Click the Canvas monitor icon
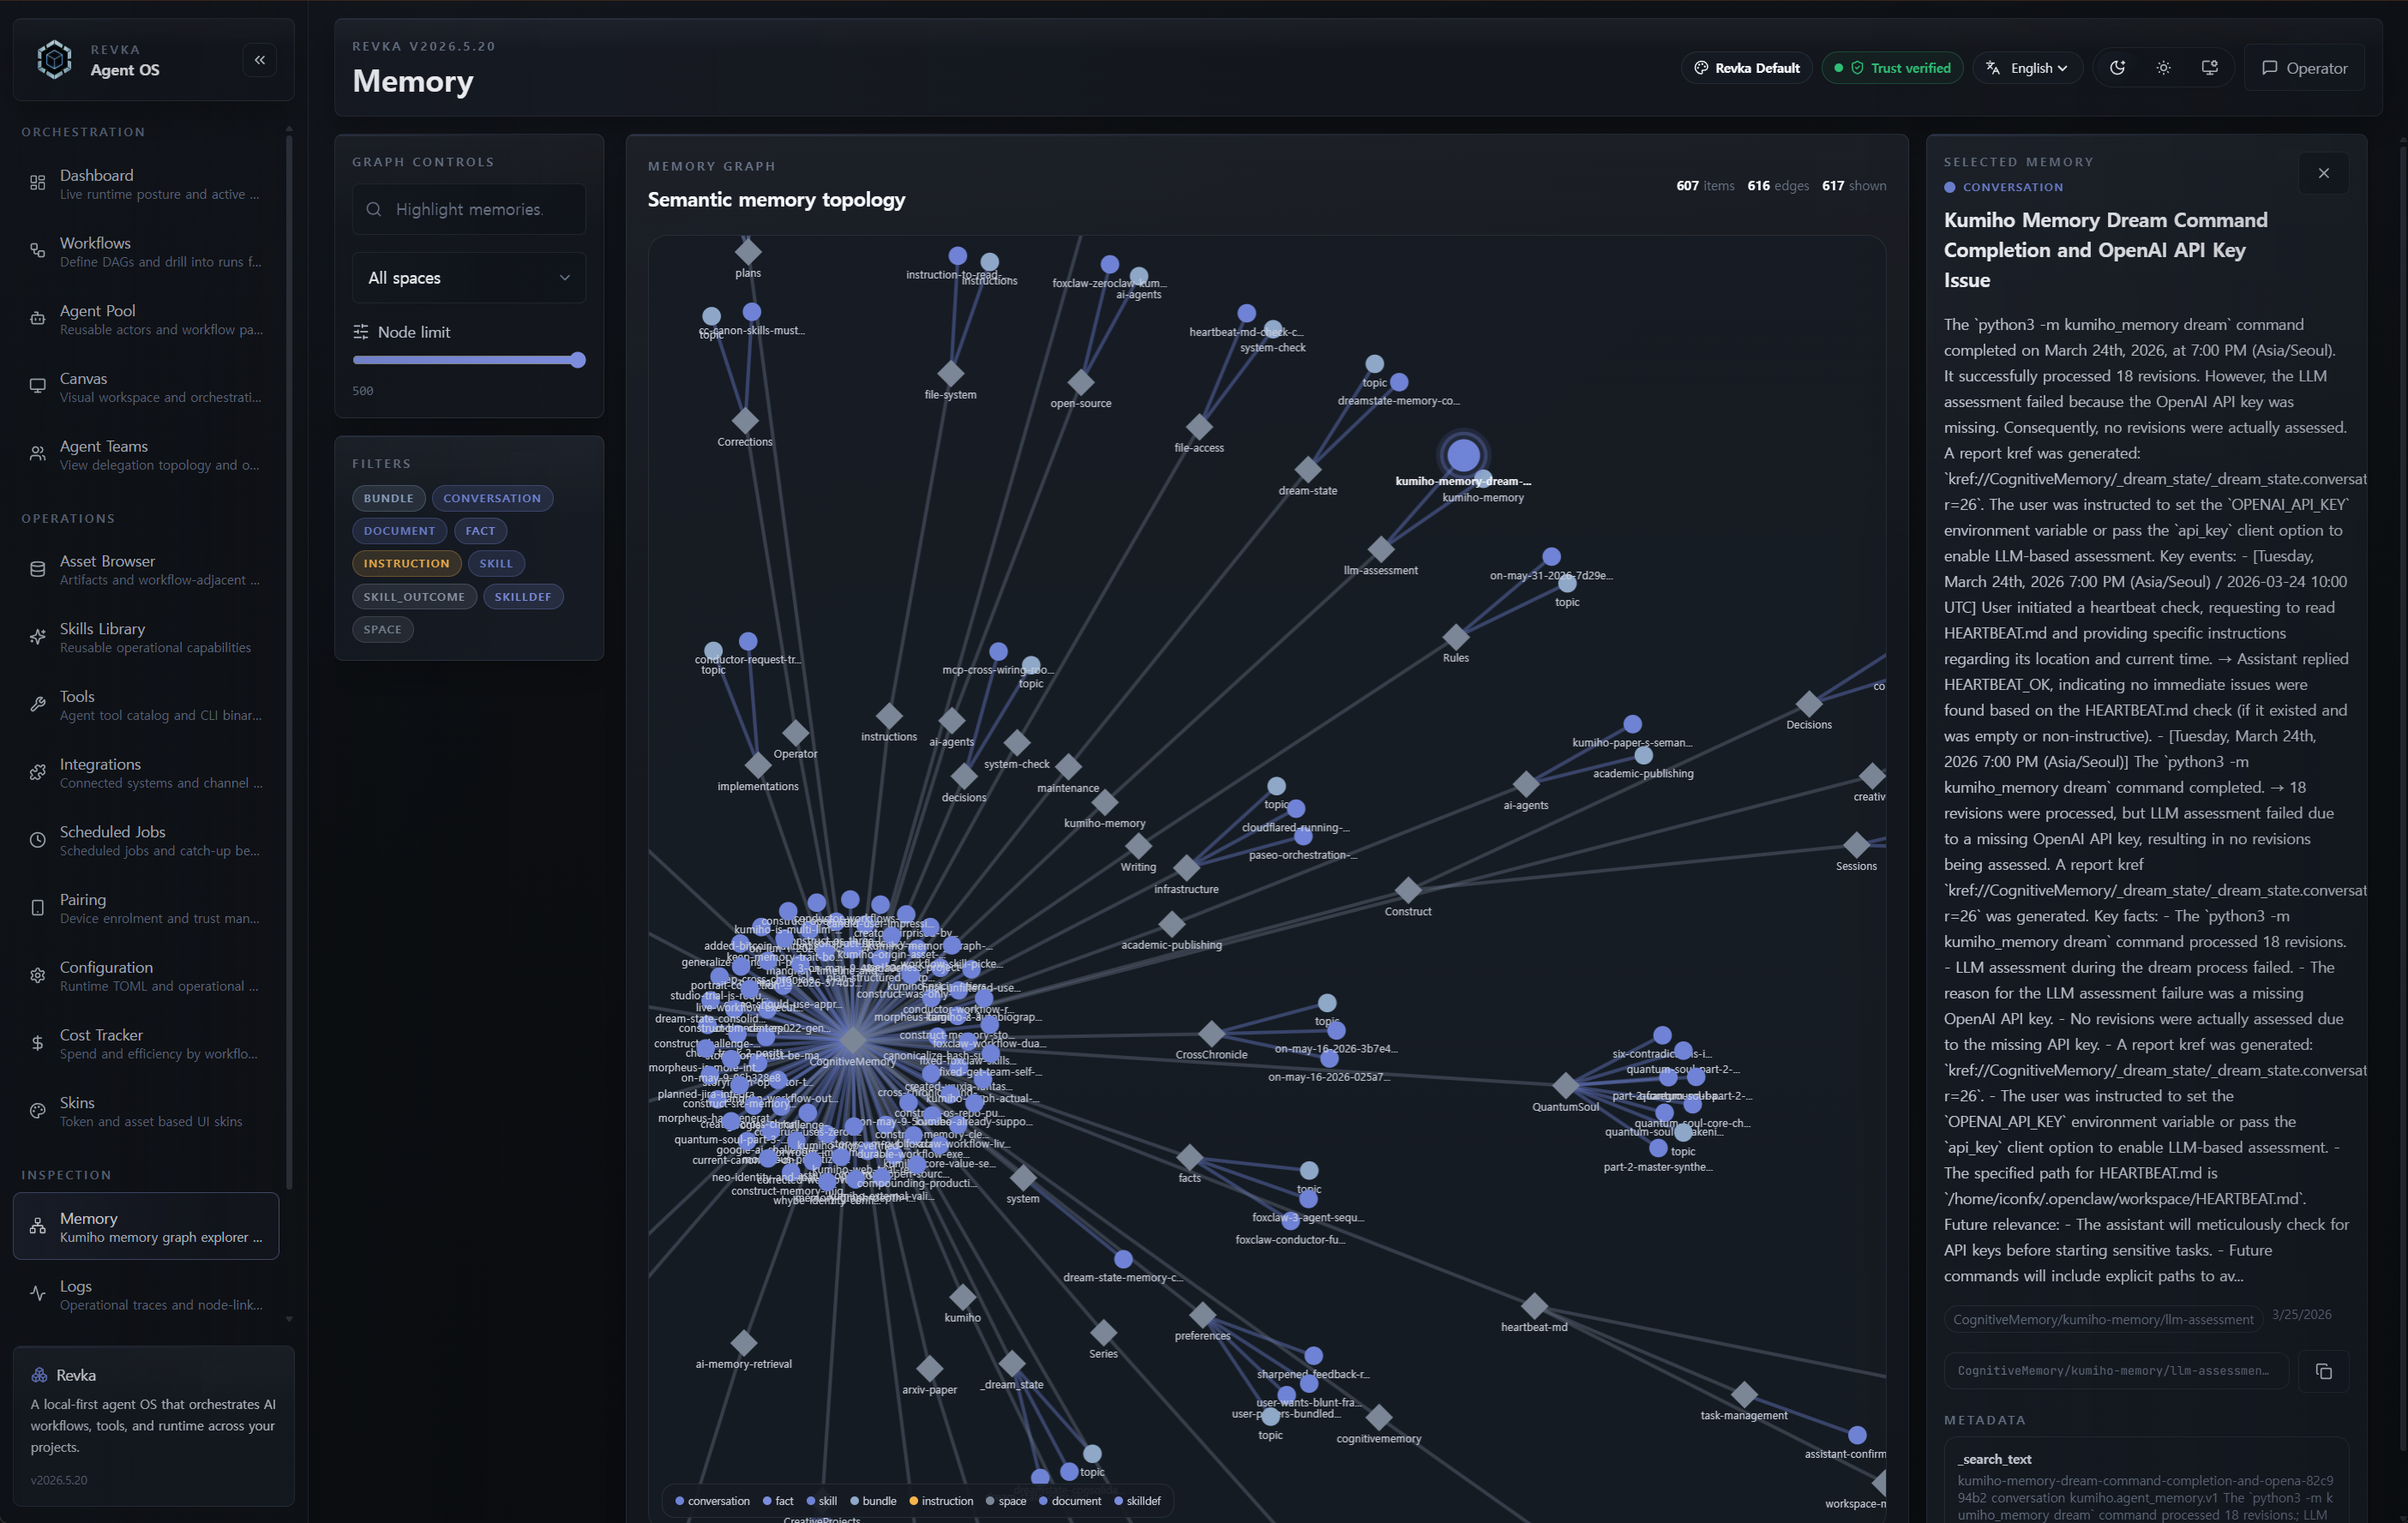 [37, 386]
